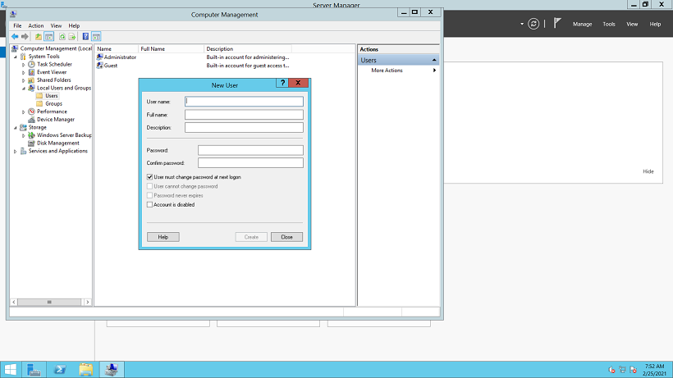Image resolution: width=673 pixels, height=378 pixels.
Task: Click the Confirm password input field
Action: click(x=250, y=163)
